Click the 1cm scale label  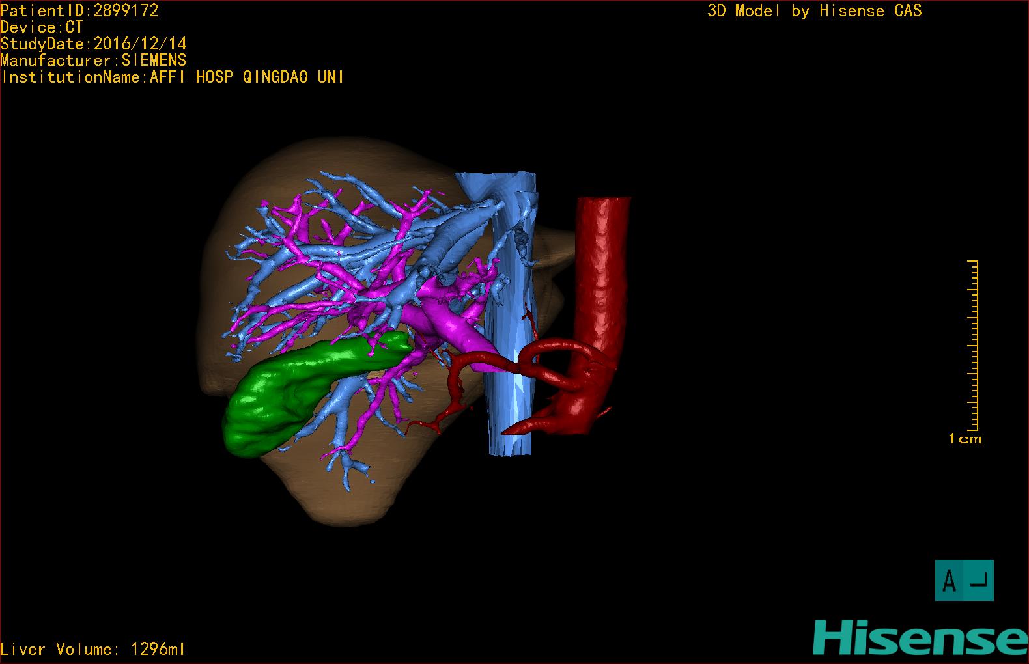point(965,439)
